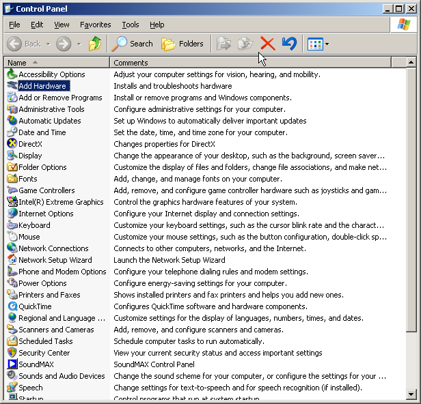Click the red Delete X icon

(267, 44)
